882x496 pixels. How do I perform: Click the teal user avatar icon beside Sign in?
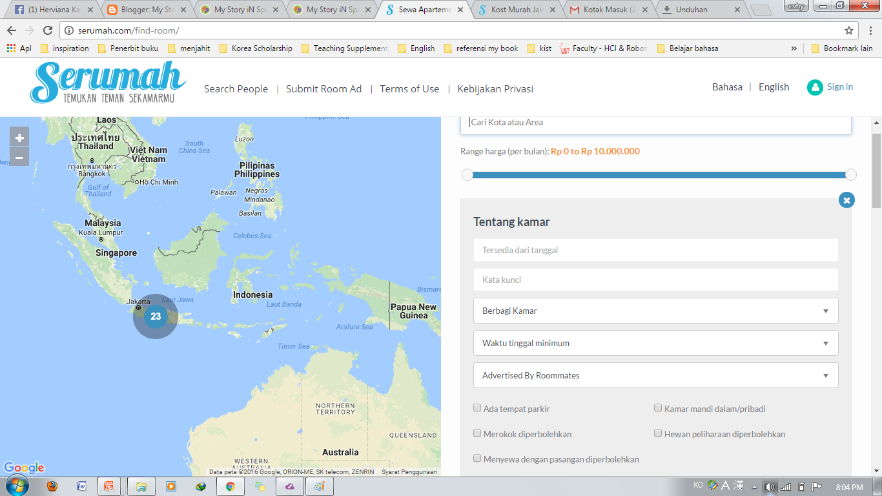[x=815, y=87]
